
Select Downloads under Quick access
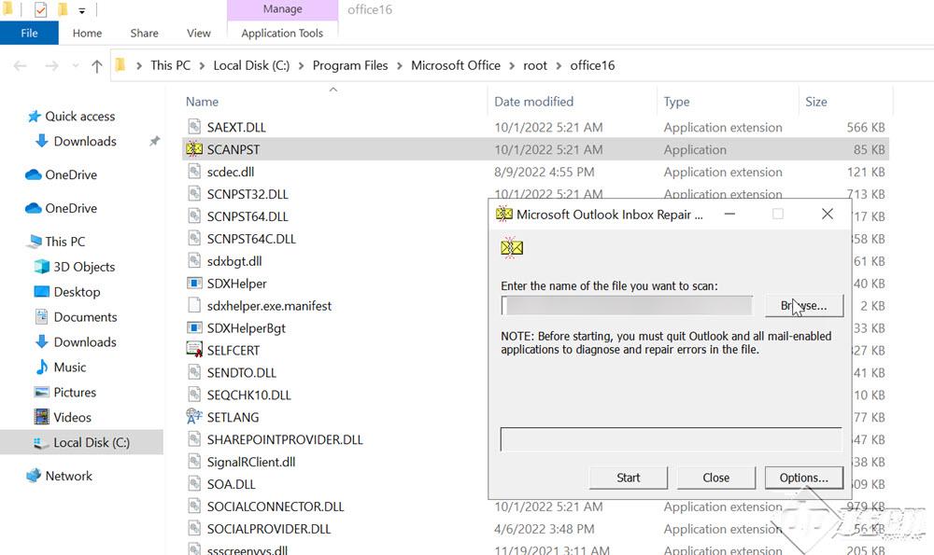85,141
